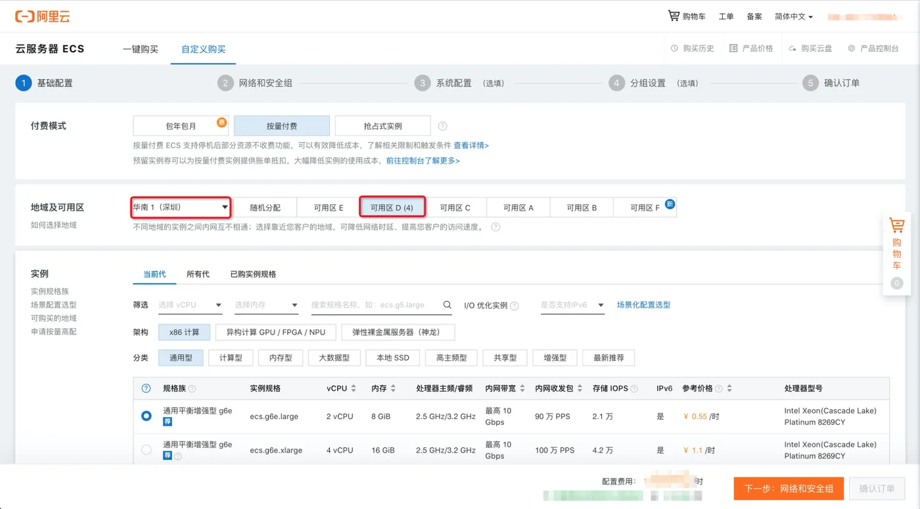Click the search magnifier icon
Image resolution: width=920 pixels, height=509 pixels.
pos(448,305)
